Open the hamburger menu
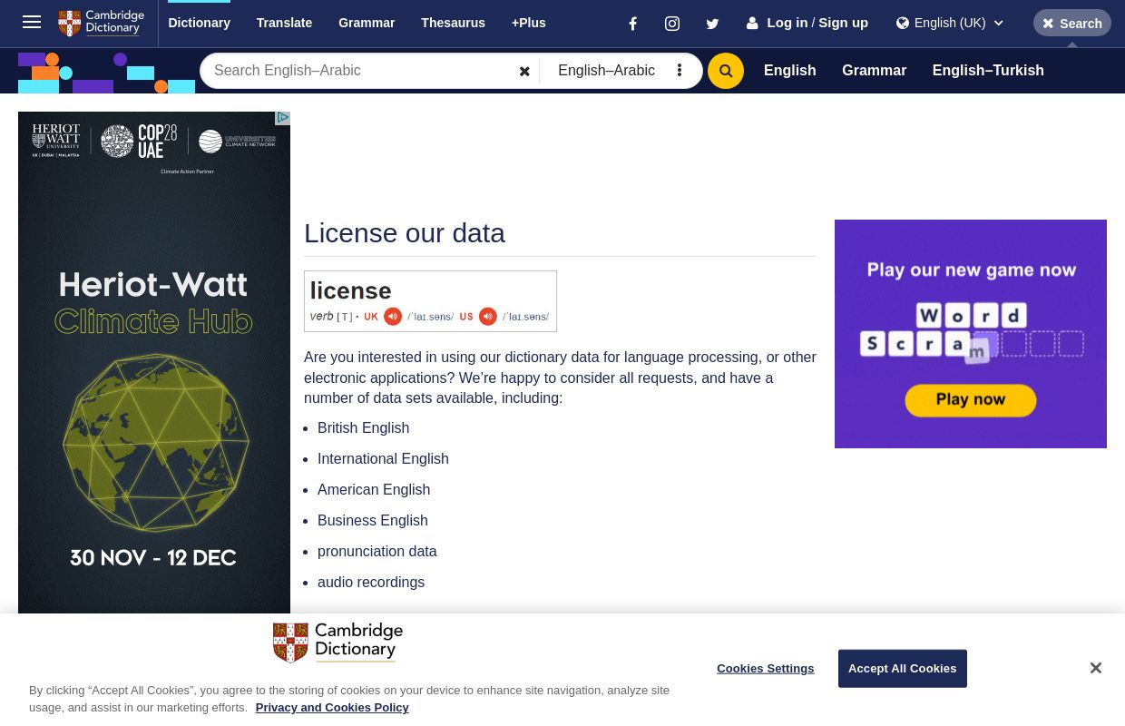The image size is (1125, 726). click(32, 23)
